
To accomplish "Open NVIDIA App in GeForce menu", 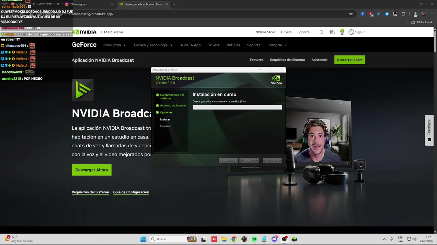I will (x=191, y=45).
